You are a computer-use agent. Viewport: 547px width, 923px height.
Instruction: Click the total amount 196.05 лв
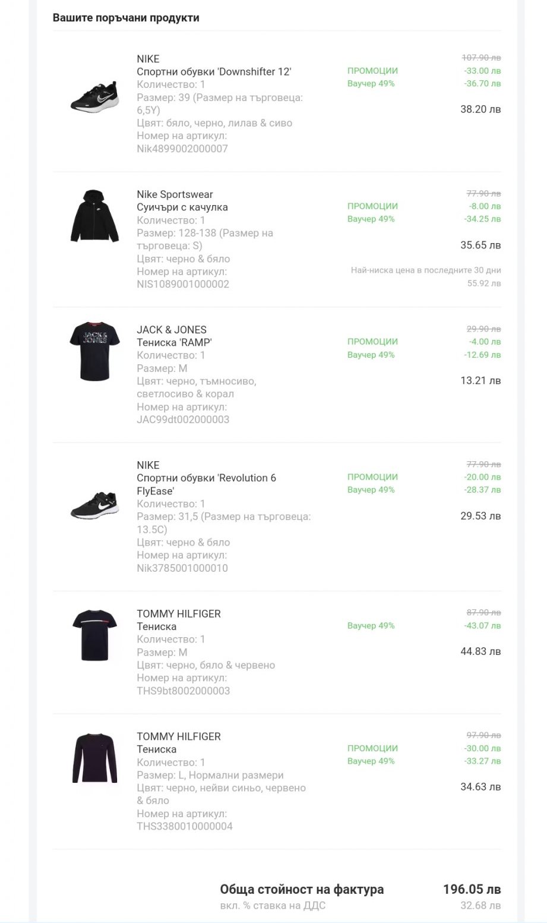pyautogui.click(x=472, y=889)
